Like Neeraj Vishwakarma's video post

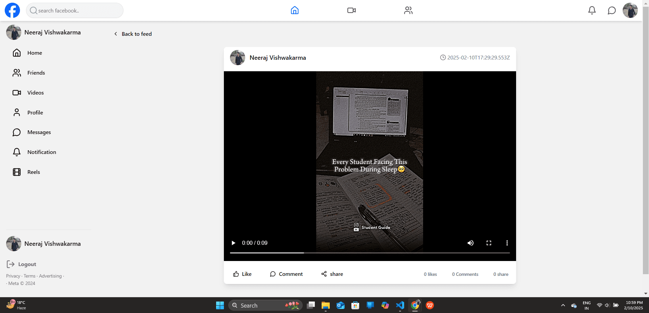pos(242,274)
